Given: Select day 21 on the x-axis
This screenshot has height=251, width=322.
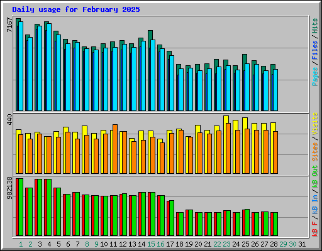Looking at the screenshot, I should 208,244.
